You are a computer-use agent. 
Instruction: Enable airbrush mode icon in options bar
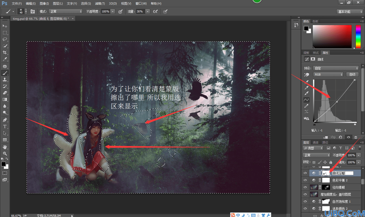pos(155,11)
